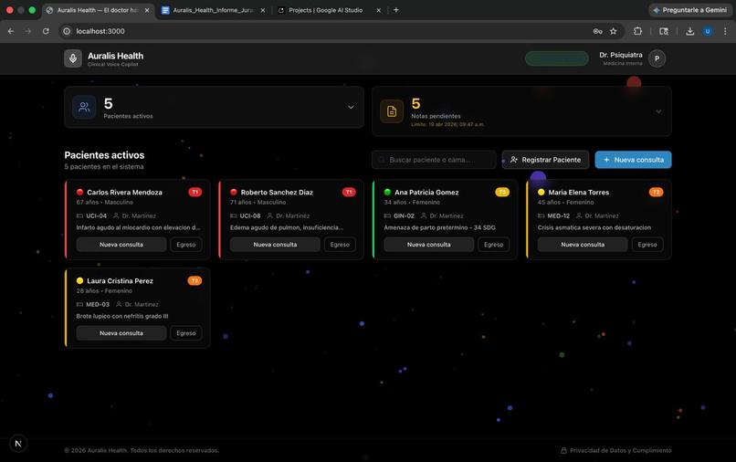Click Nueva consulta for Roberto Sanchez Diaz
Viewport: 736px width, 462px height.
tap(275, 245)
